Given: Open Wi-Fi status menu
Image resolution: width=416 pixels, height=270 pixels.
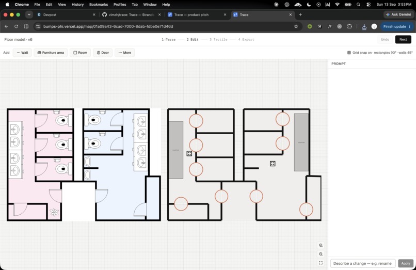Looking at the screenshot, I should tap(337, 5).
